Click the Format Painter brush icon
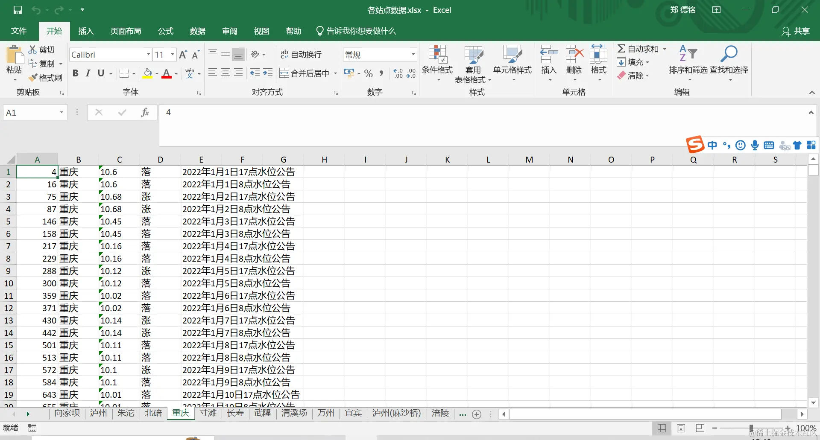 coord(33,78)
